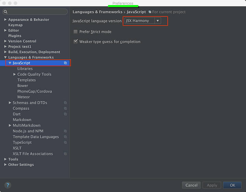Click project-level icon beside XSLT File Associations
246x192 pixels.
pos(65,154)
